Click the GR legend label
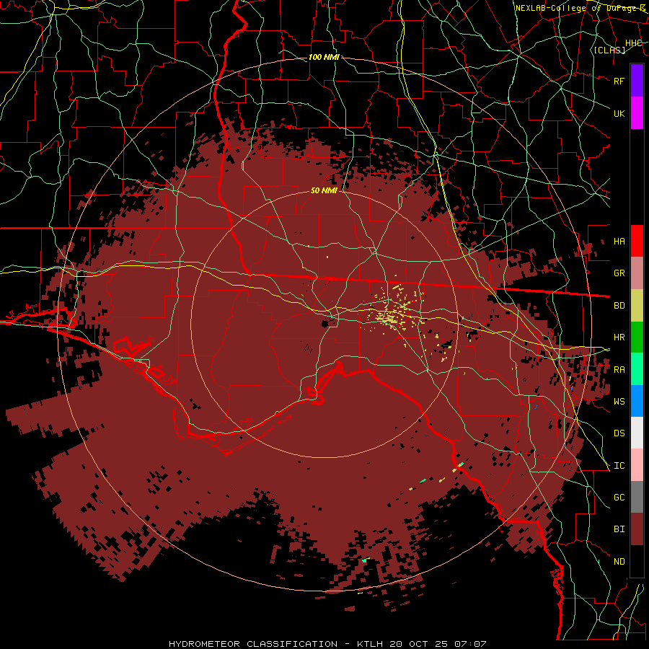The image size is (649, 649). [619, 273]
